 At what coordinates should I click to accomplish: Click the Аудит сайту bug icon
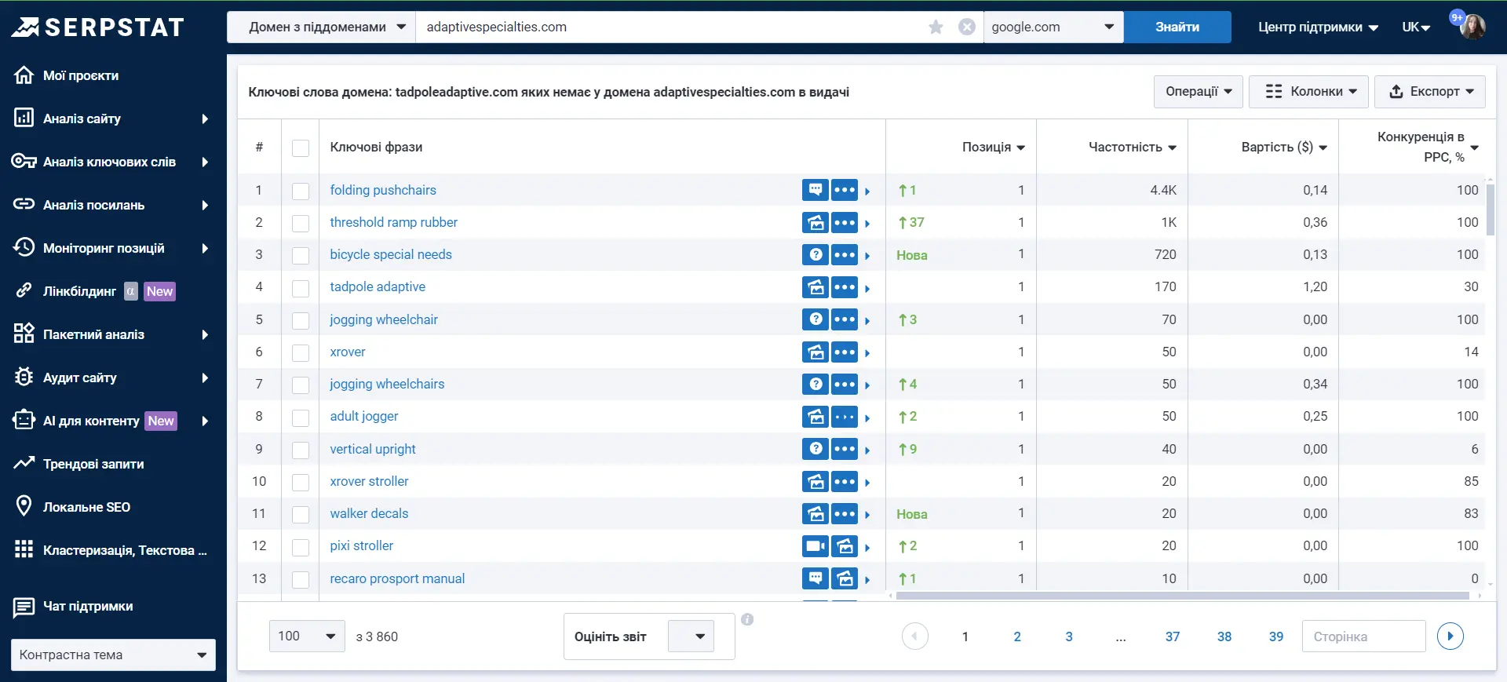[24, 377]
